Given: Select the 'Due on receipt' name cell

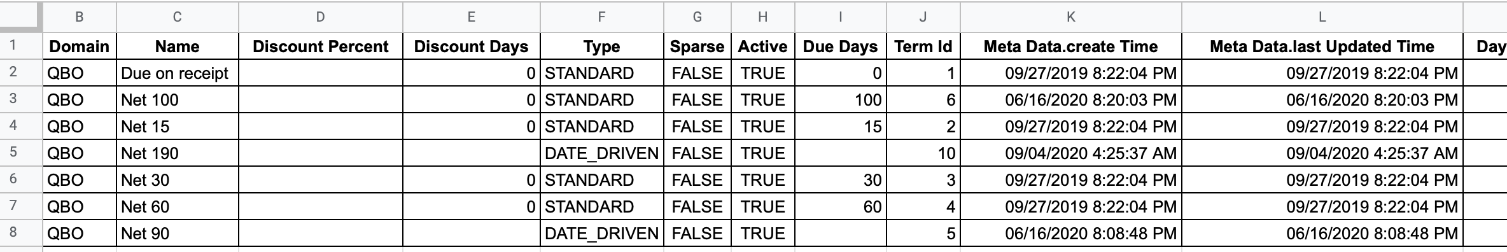Looking at the screenshot, I should pyautogui.click(x=178, y=73).
